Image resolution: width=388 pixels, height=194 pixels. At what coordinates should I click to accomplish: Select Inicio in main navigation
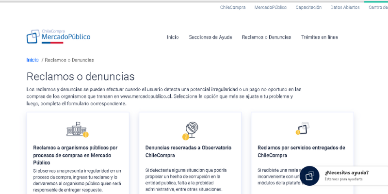click(x=173, y=37)
